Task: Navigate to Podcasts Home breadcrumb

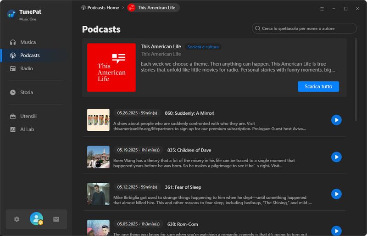Action: point(100,8)
